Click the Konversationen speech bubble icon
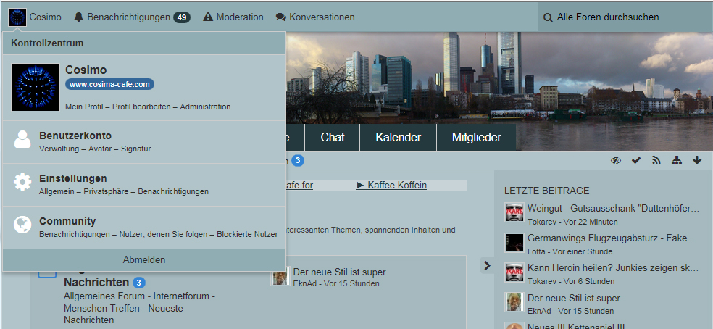713x329 pixels. (x=281, y=17)
